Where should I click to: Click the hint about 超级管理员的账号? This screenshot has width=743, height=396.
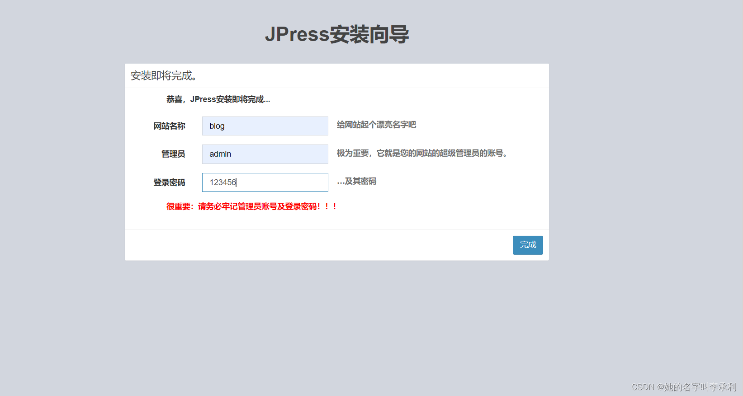click(422, 153)
